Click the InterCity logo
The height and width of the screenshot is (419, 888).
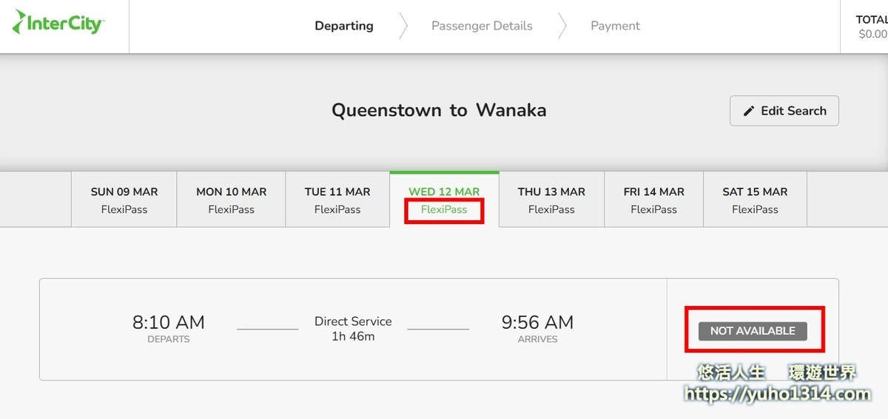pos(58,23)
